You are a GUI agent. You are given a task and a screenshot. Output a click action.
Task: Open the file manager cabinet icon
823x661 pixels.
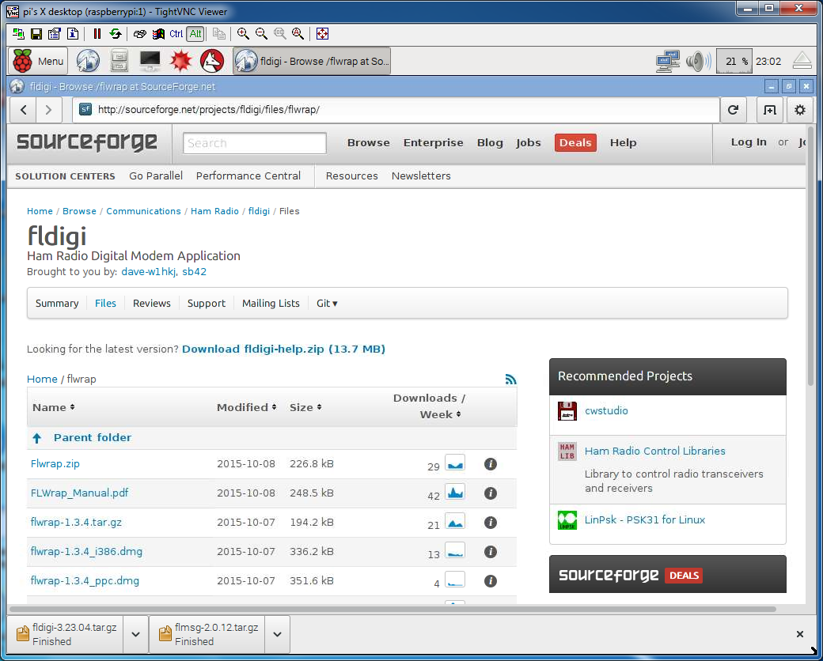[119, 62]
